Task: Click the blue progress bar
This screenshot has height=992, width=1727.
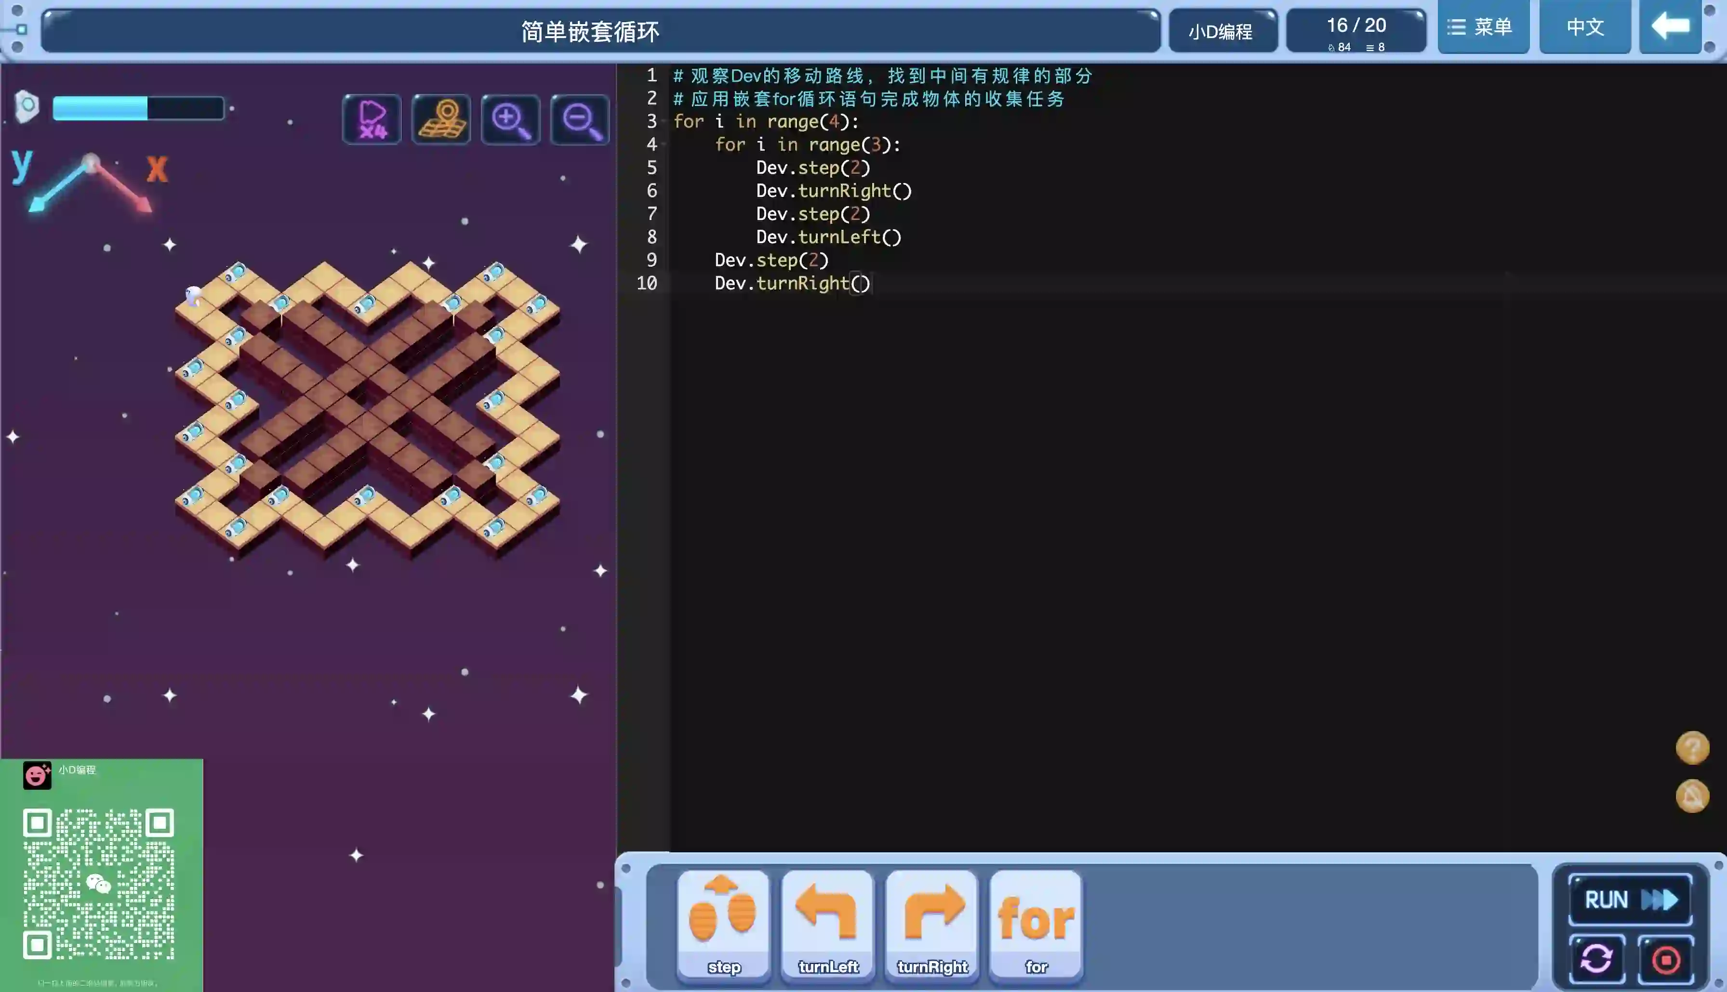Action: (138, 108)
